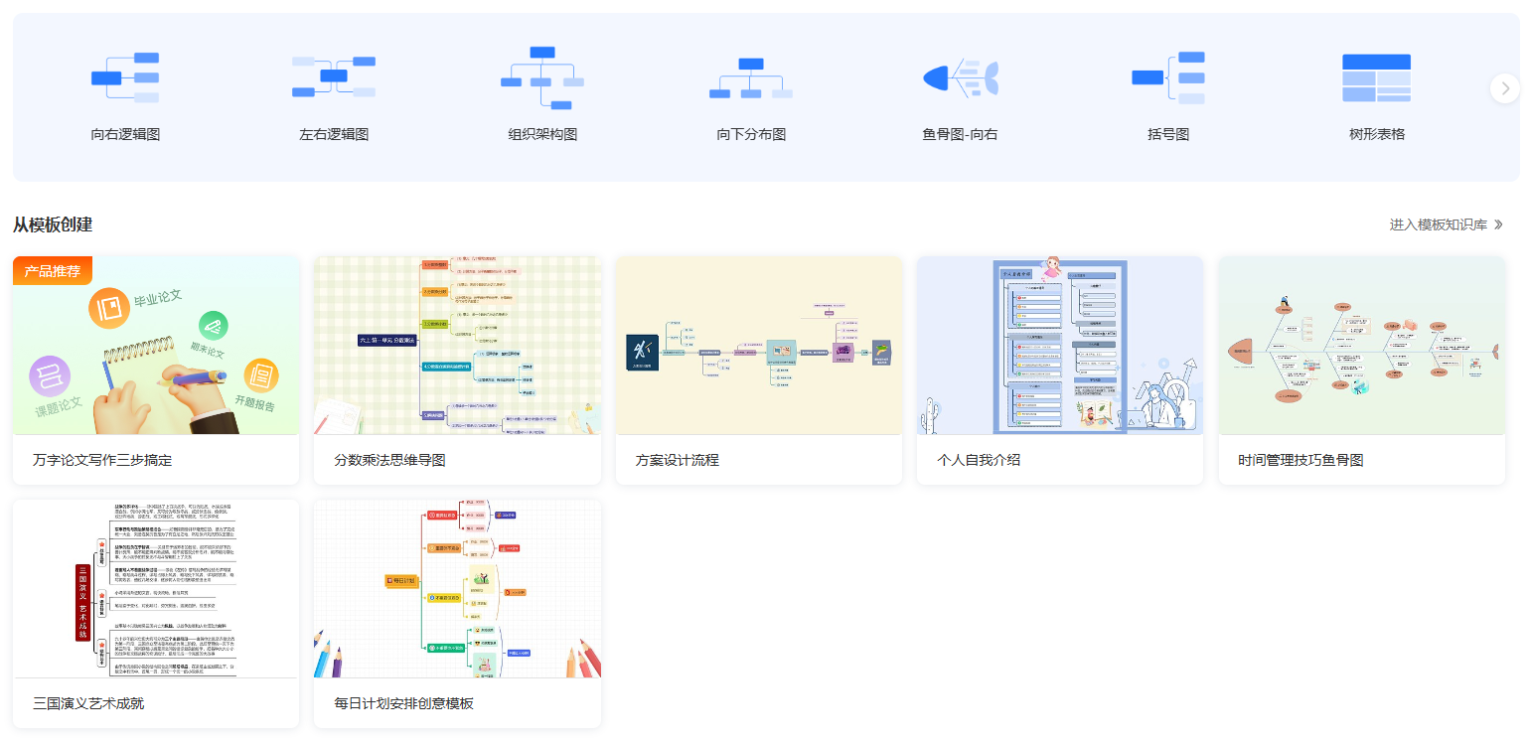Click the 万字论文写作三步搞定 title
Viewport: 1529px width, 745px height.
click(x=103, y=460)
